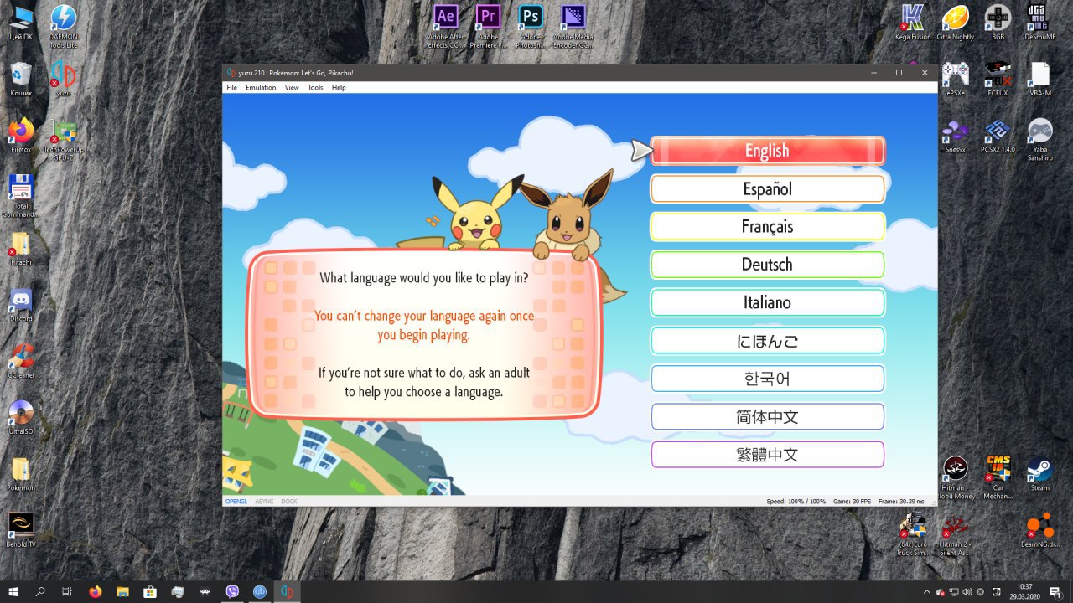
Task: Open the ePSXe emulator shortcut
Action: tap(955, 79)
